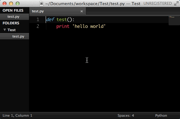Click the print keyword on line 2
180x119 pixels.
coord(63,26)
